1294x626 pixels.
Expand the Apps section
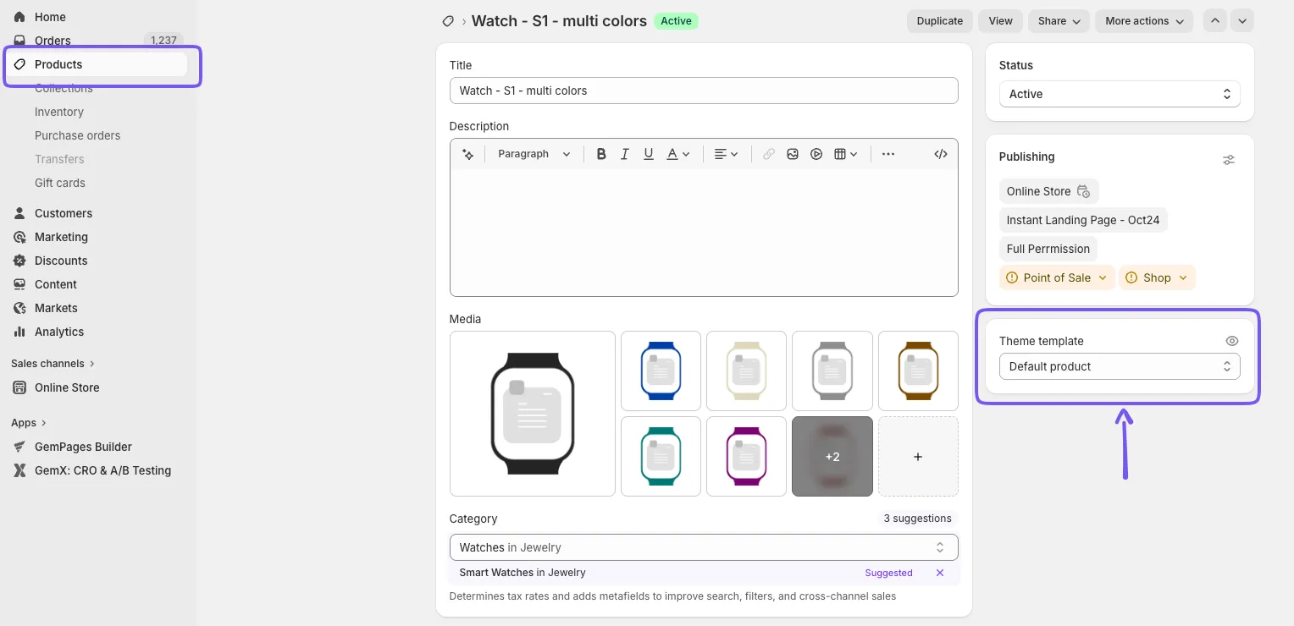click(x=29, y=423)
